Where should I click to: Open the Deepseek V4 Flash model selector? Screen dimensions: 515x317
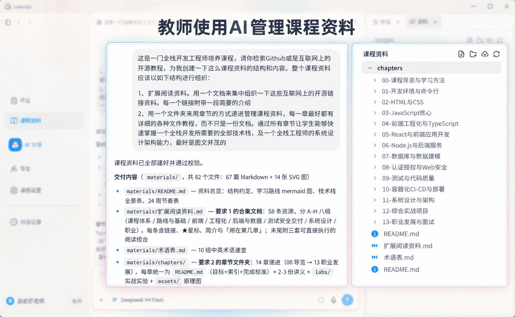pyautogui.click(x=138, y=300)
